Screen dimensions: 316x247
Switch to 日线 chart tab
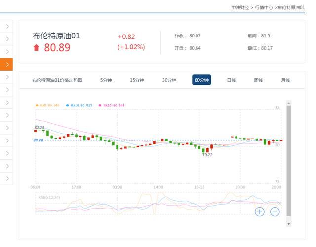coord(232,80)
